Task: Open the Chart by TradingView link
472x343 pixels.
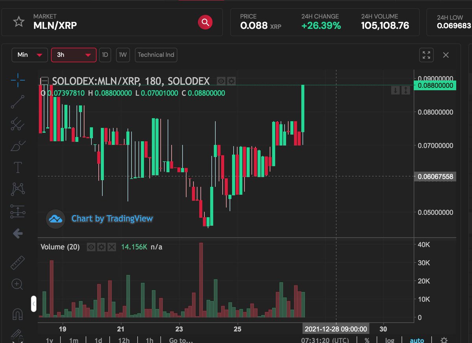Action: point(112,219)
